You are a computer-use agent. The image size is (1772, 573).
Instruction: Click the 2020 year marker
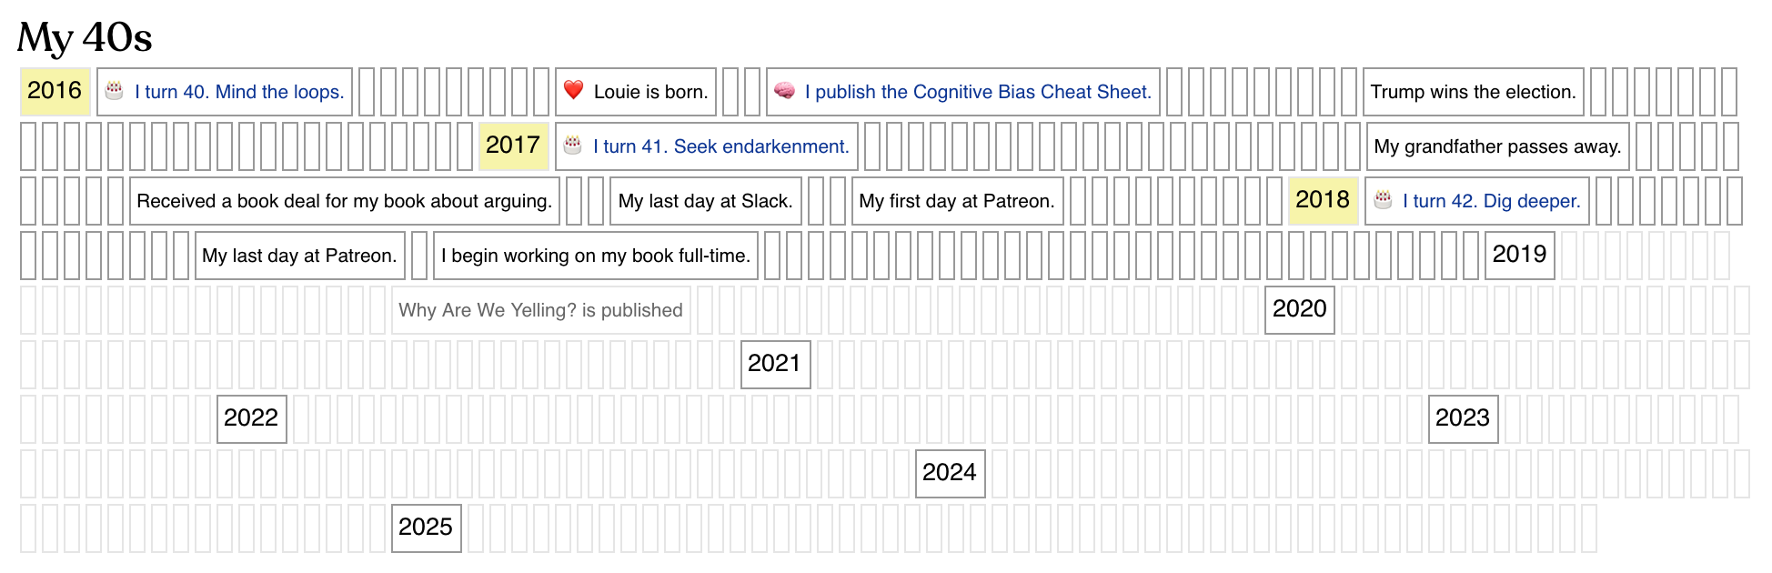pos(1299,309)
